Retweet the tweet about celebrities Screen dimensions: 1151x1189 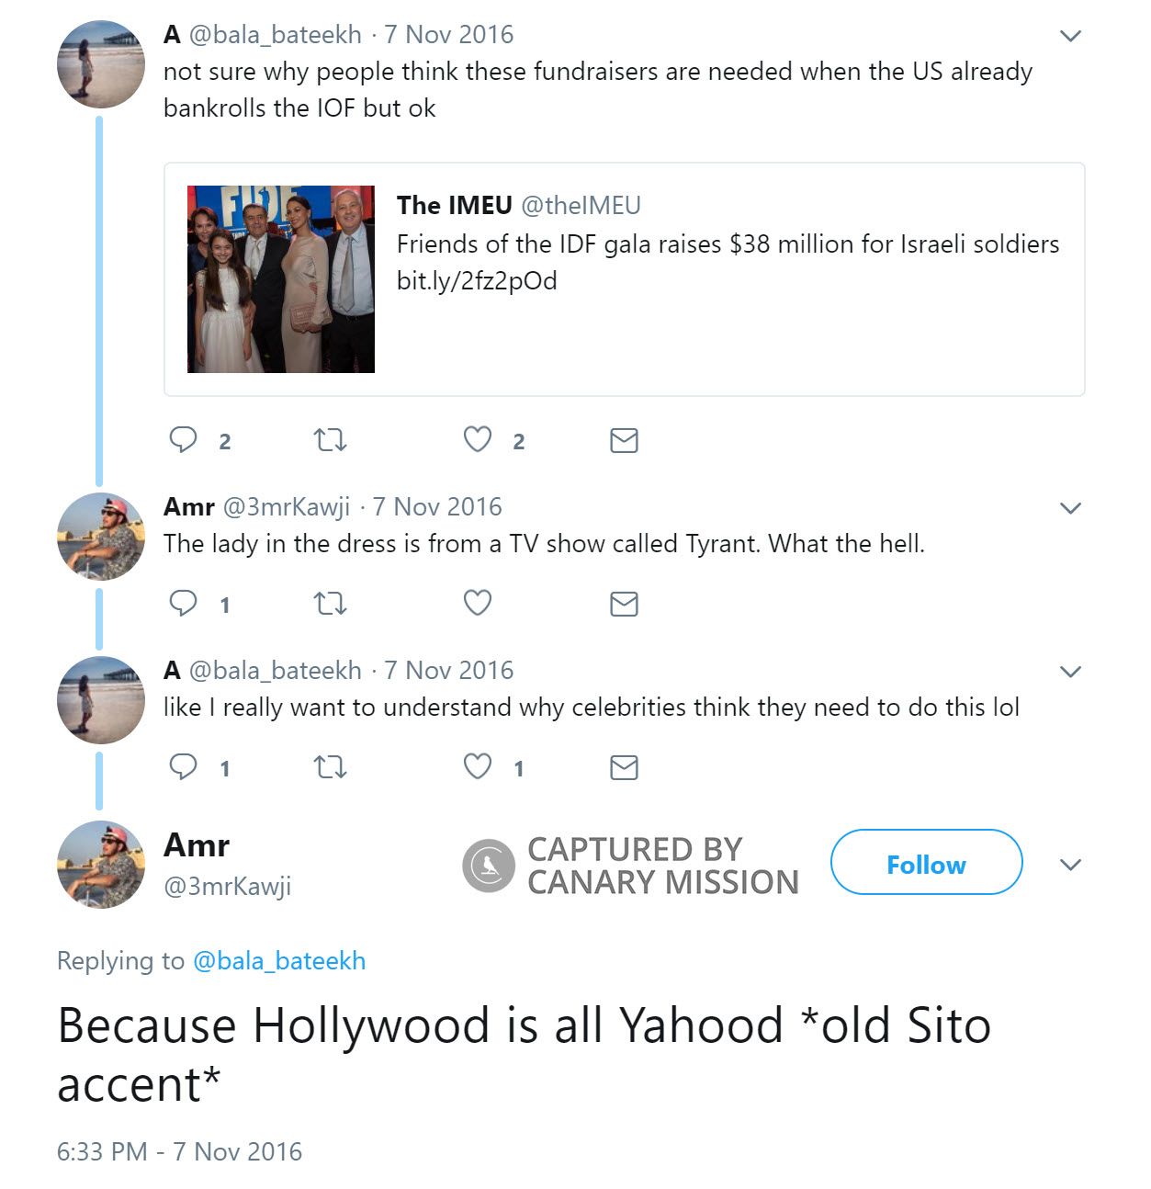point(330,767)
